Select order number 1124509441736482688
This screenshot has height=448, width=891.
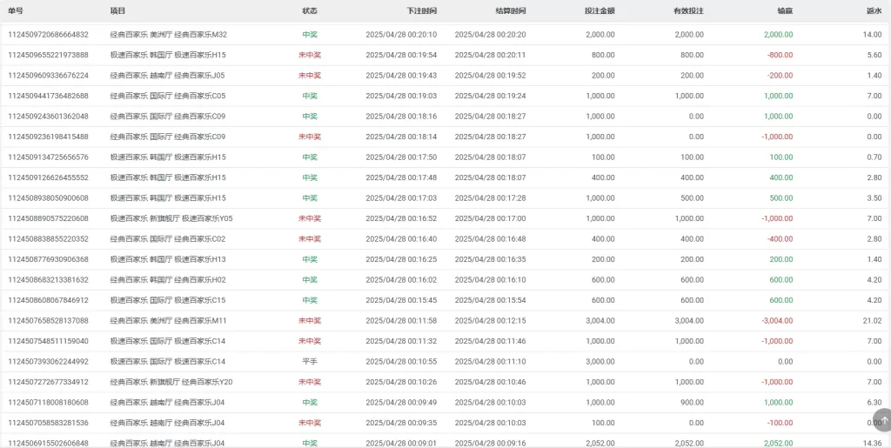[x=49, y=96]
